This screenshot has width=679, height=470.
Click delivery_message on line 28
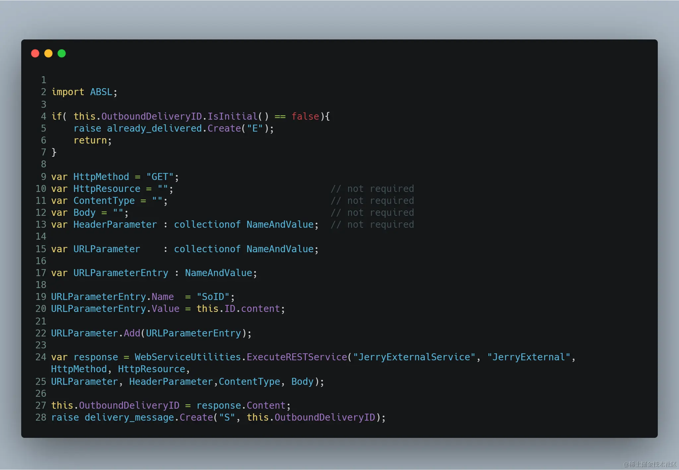tap(129, 417)
